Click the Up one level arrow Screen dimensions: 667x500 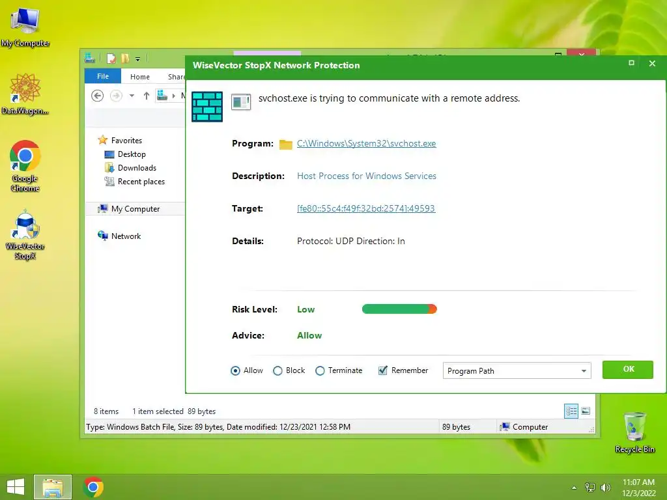tap(147, 96)
